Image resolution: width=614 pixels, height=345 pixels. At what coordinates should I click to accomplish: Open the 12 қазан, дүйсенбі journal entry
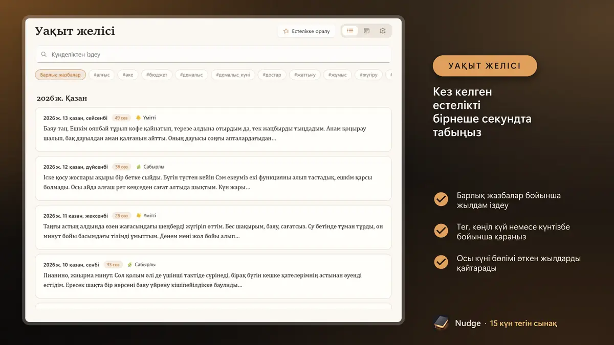(x=213, y=178)
